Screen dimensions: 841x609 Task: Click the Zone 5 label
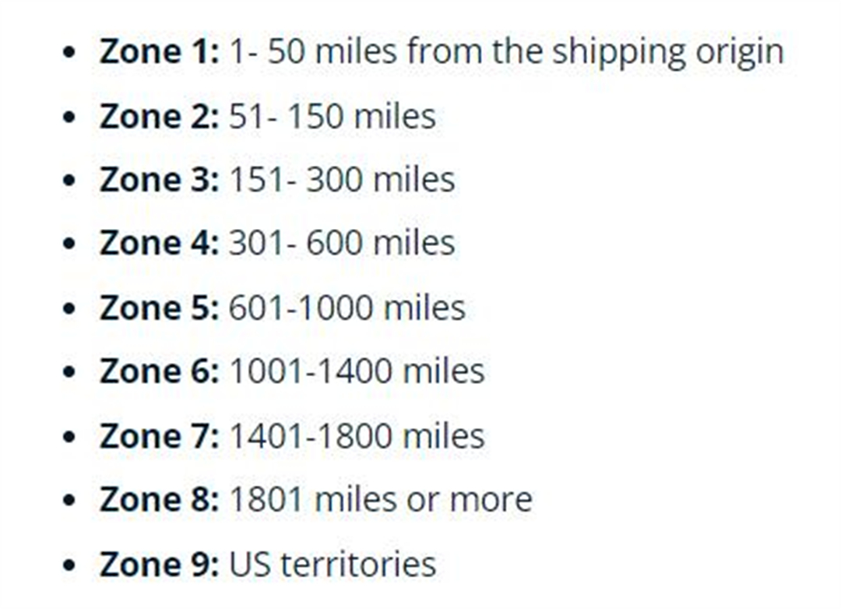pyautogui.click(x=160, y=308)
